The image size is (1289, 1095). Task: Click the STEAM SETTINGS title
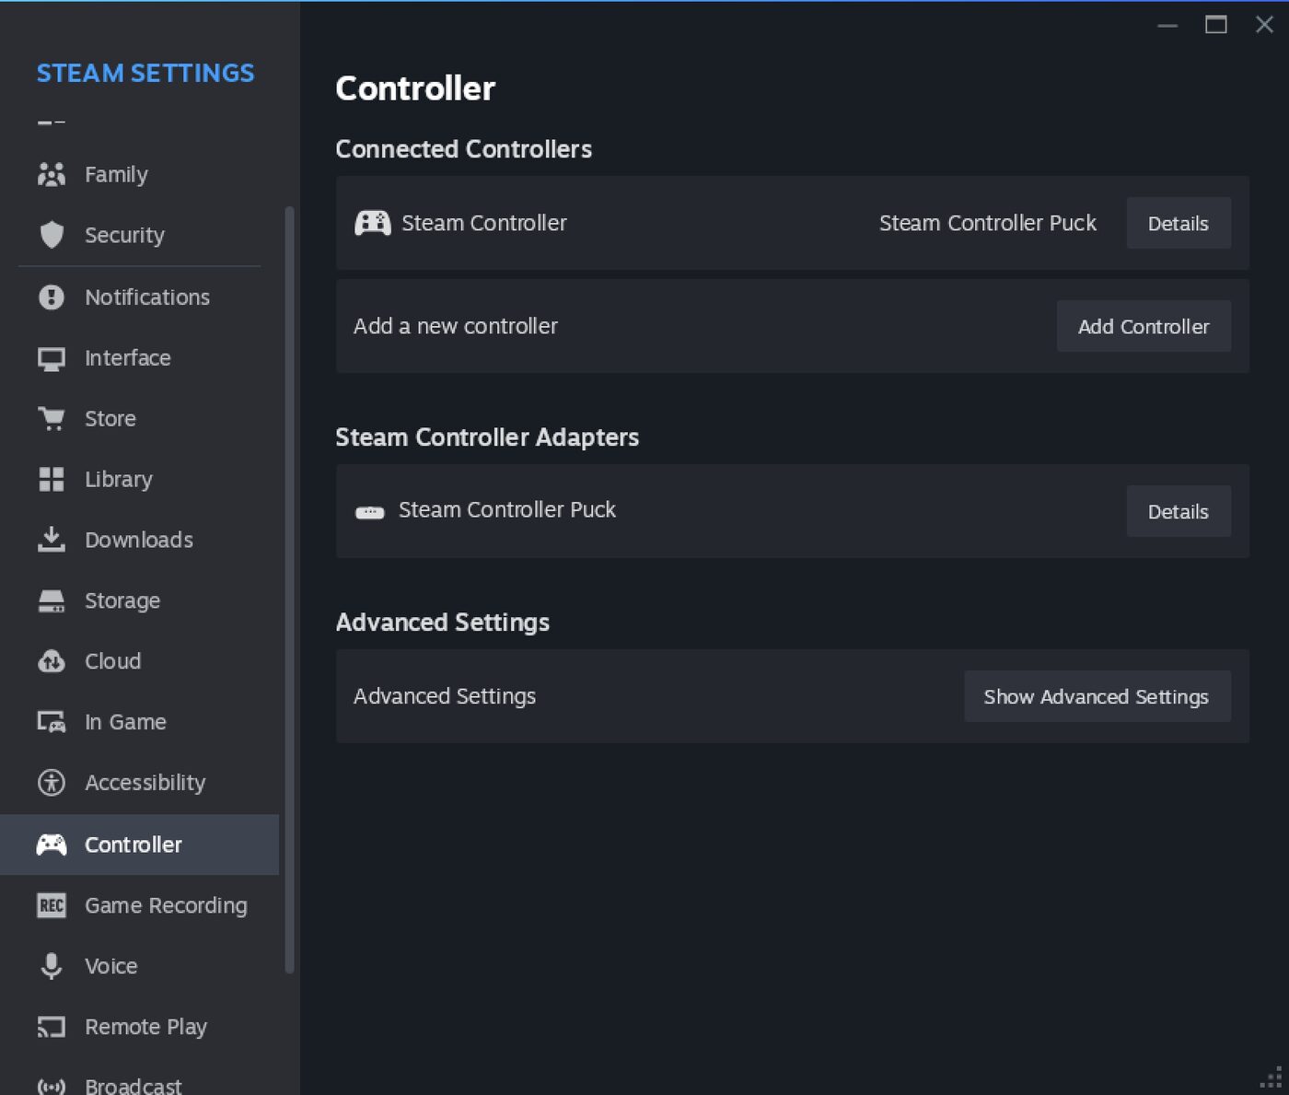pyautogui.click(x=145, y=74)
